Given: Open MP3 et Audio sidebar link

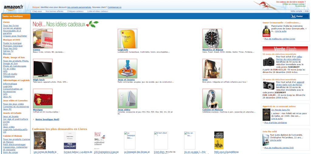Looking at the screenshot, I should coord(10,74).
